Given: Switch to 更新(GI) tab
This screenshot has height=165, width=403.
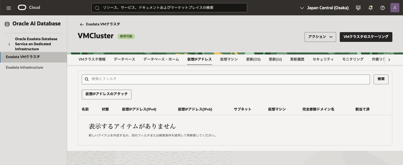Looking at the screenshot, I should (x=275, y=59).
